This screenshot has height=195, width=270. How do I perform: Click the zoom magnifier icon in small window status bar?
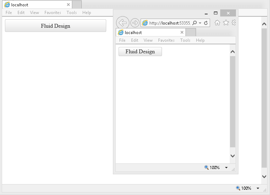[207, 168]
